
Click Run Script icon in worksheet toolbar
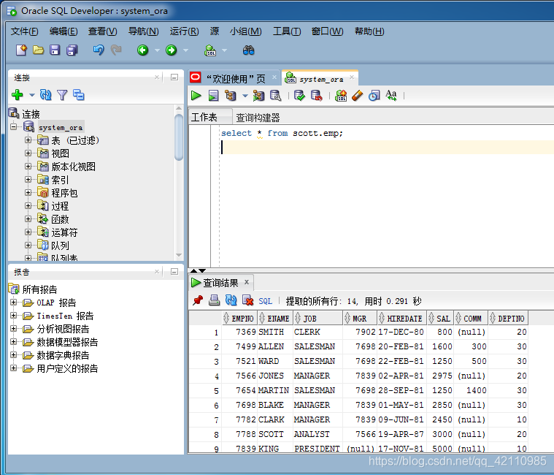click(x=213, y=96)
